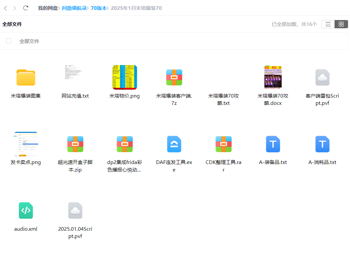Select the 客户端雷包Script.pvf cloud file

click(322, 77)
